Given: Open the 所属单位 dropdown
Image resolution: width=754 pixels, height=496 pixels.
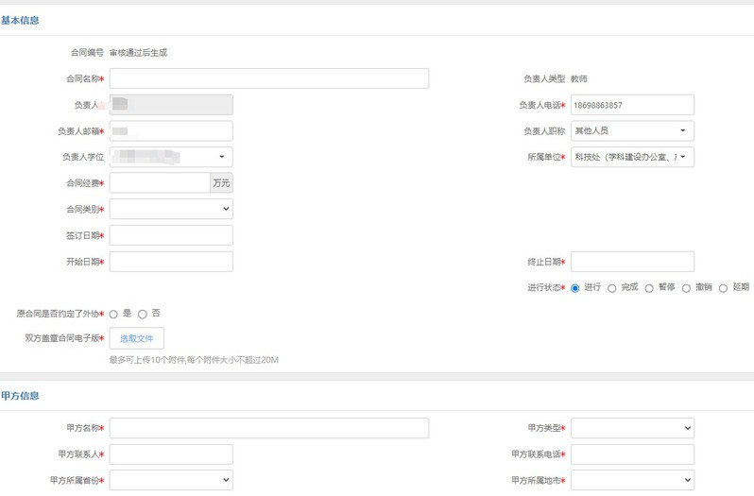Looking at the screenshot, I should 632,157.
